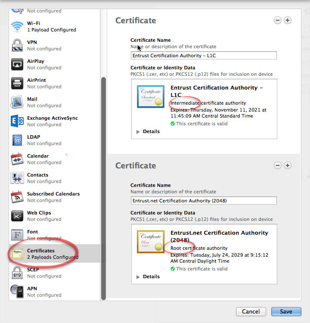Select the Wi-Fi '1 Payload Configured' row
This screenshot has width=310, height=323.
pos(54,26)
